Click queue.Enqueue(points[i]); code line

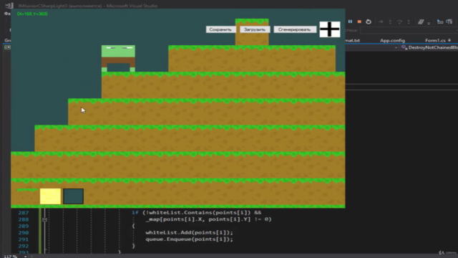189,239
